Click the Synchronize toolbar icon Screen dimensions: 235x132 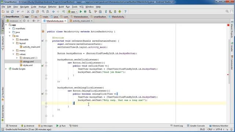point(12,11)
